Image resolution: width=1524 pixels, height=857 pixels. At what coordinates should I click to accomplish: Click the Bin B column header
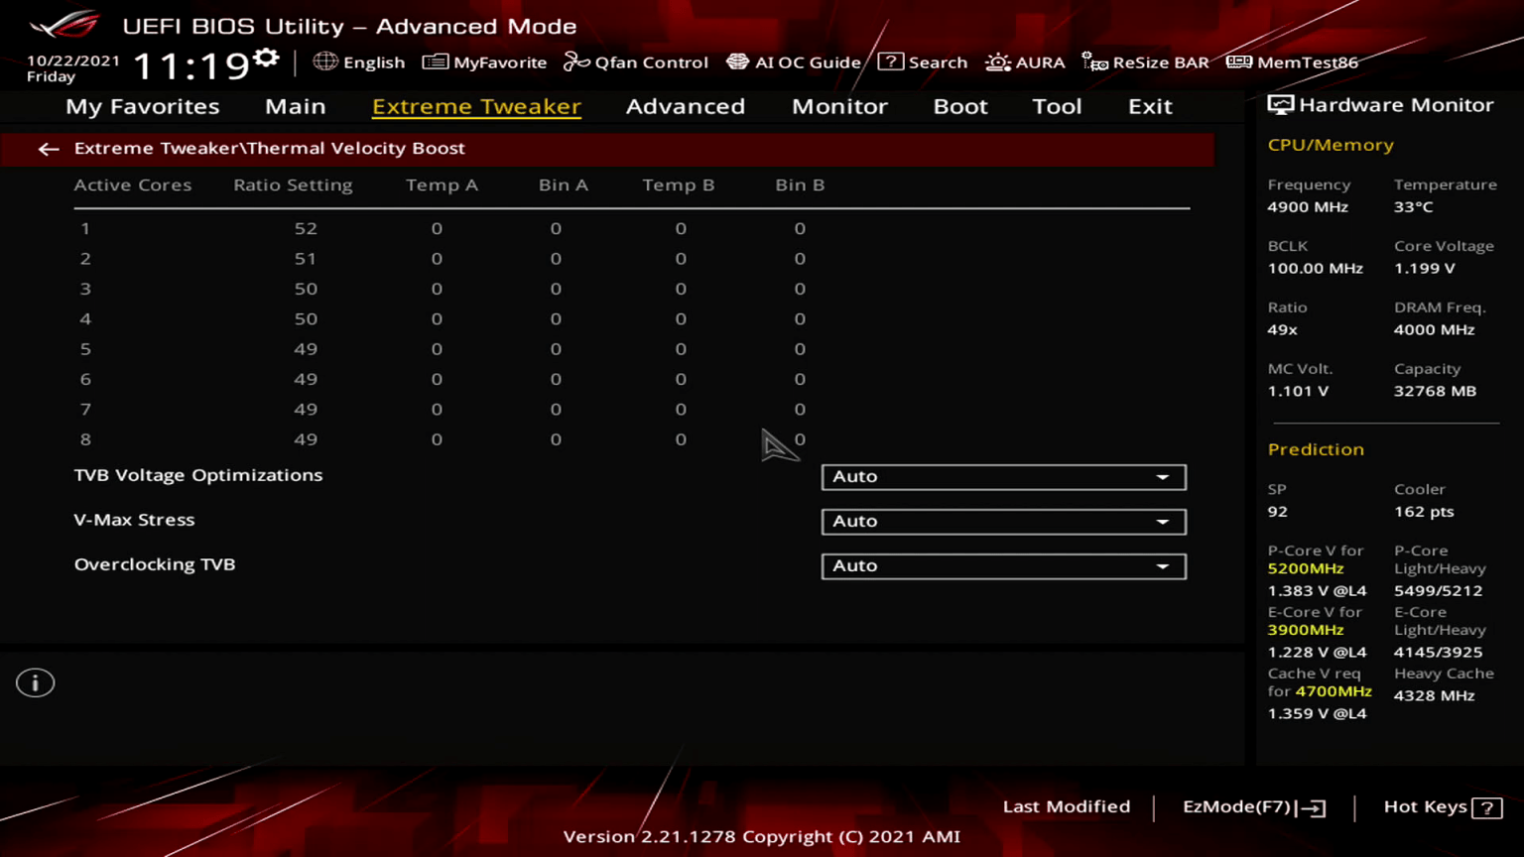(x=800, y=184)
